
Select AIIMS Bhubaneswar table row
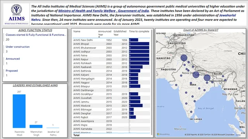pos(111,48)
